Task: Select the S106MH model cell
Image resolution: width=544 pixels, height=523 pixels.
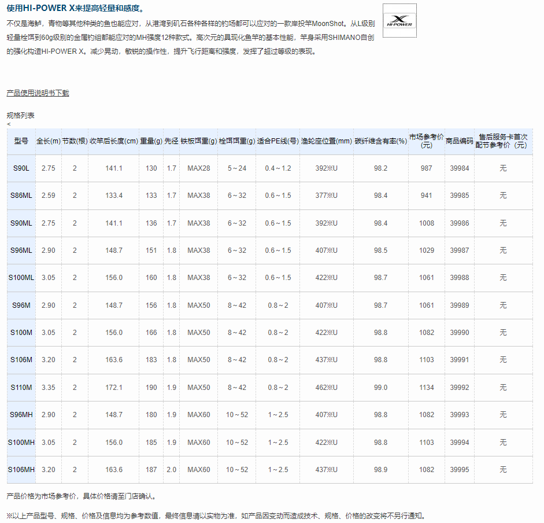Action: (21, 470)
